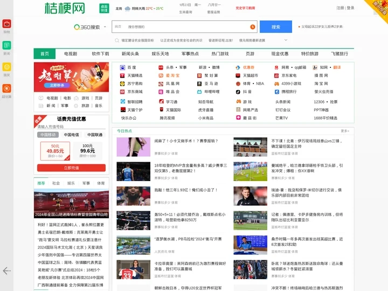
Task: Open the 360搜索 engine dropdown arrow
Action: pyautogui.click(x=105, y=27)
